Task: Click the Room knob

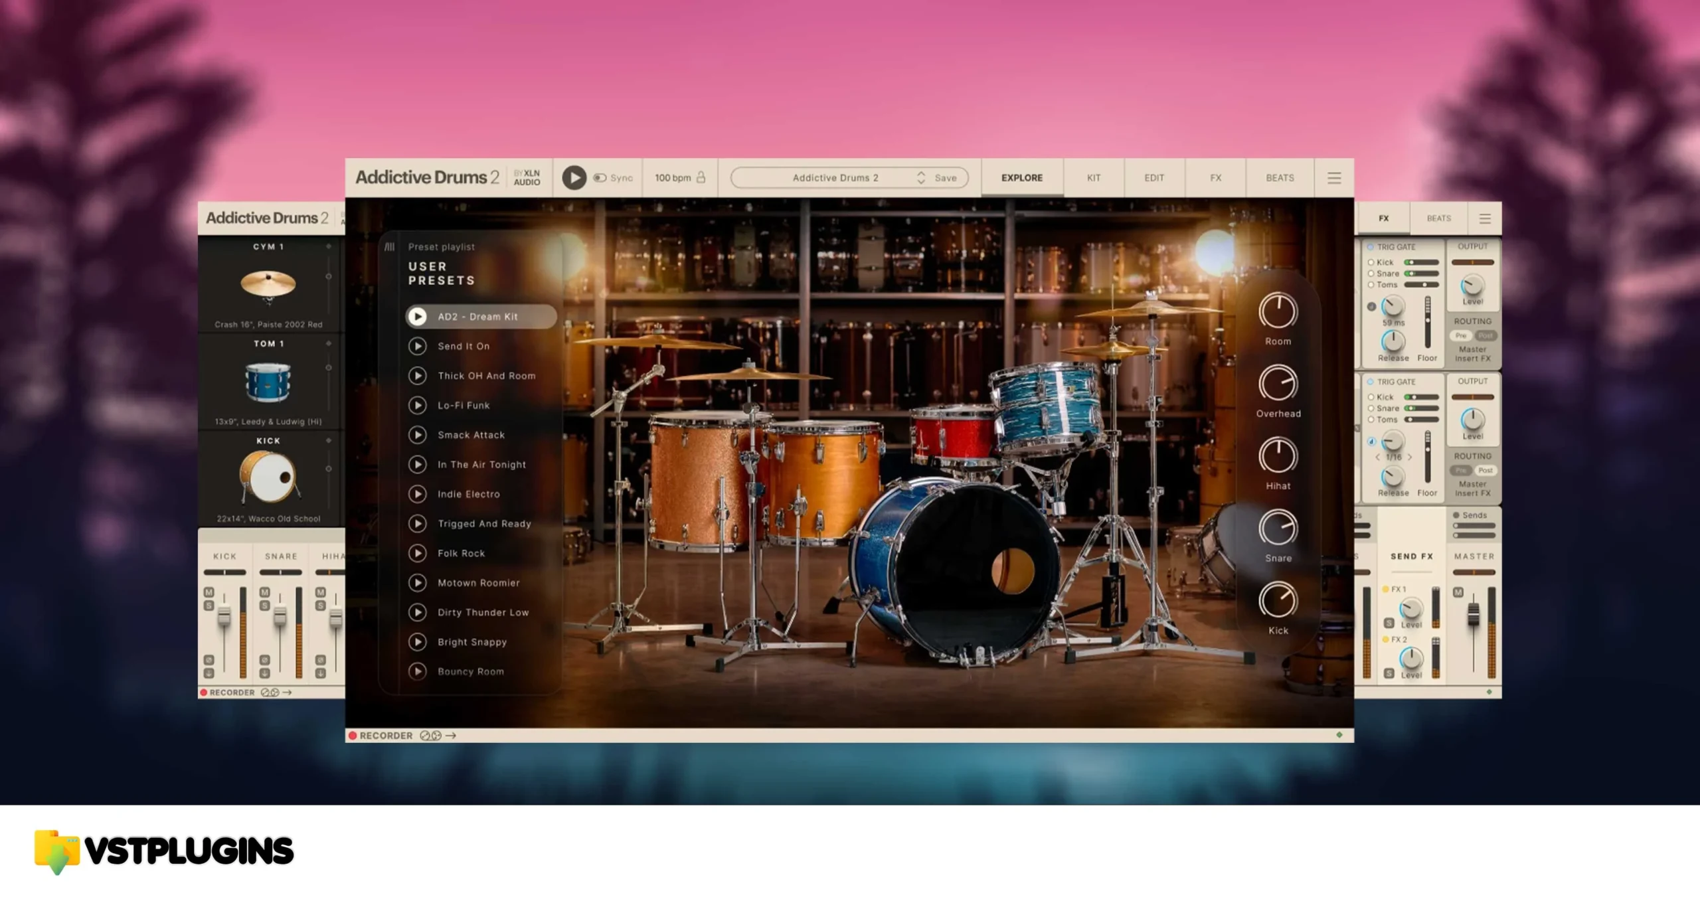Action: pyautogui.click(x=1278, y=311)
